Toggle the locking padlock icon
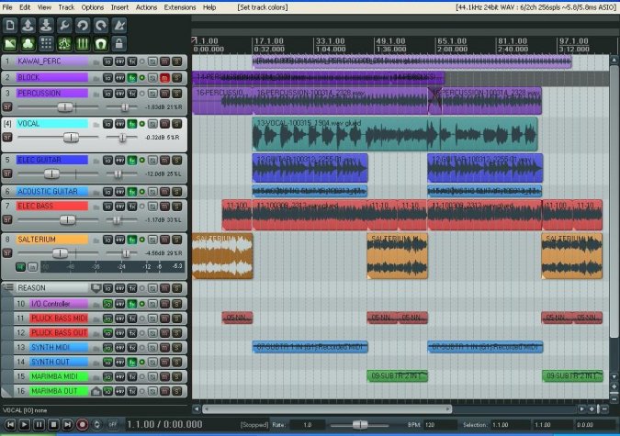 119,43
